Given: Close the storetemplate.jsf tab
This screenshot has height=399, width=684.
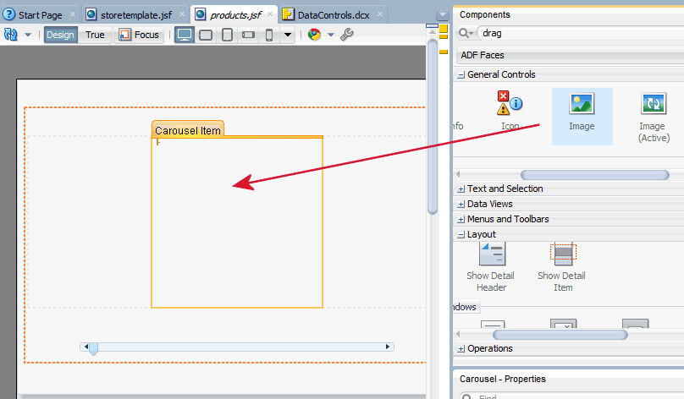Looking at the screenshot, I should (x=181, y=14).
